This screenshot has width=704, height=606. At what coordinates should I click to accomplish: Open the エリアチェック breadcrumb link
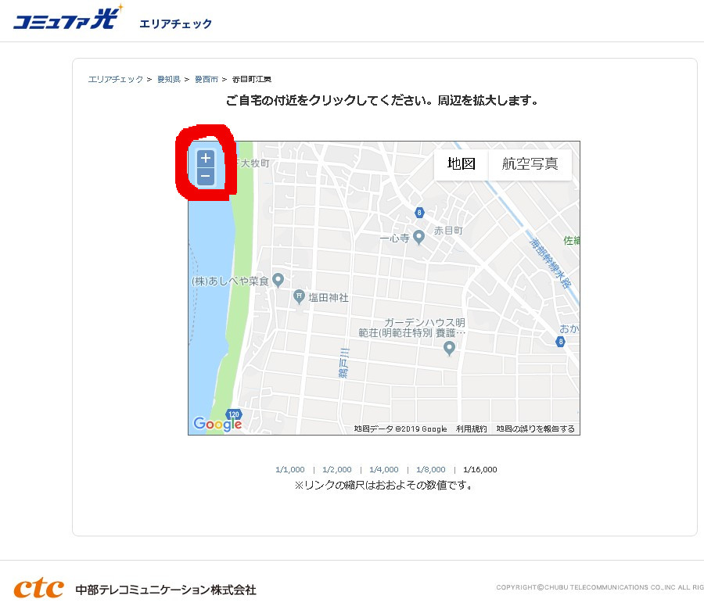point(116,80)
